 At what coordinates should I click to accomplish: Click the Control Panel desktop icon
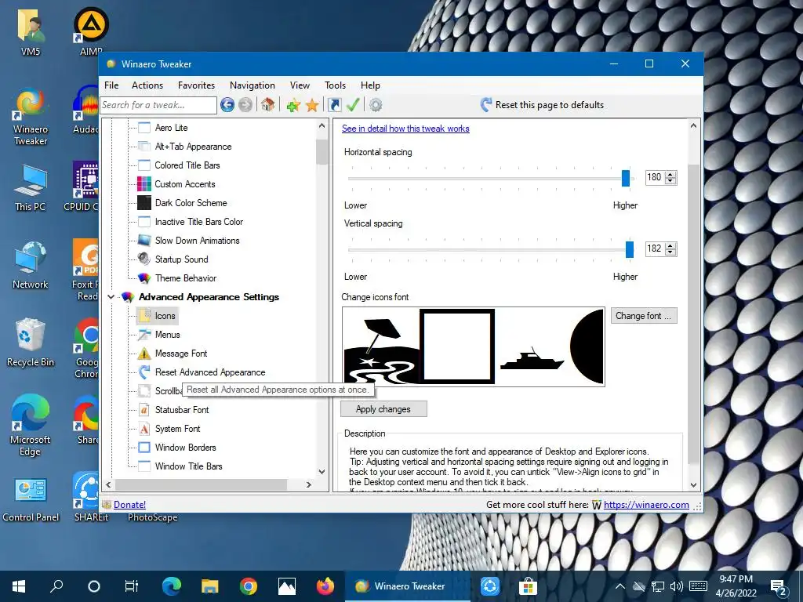coord(31,499)
